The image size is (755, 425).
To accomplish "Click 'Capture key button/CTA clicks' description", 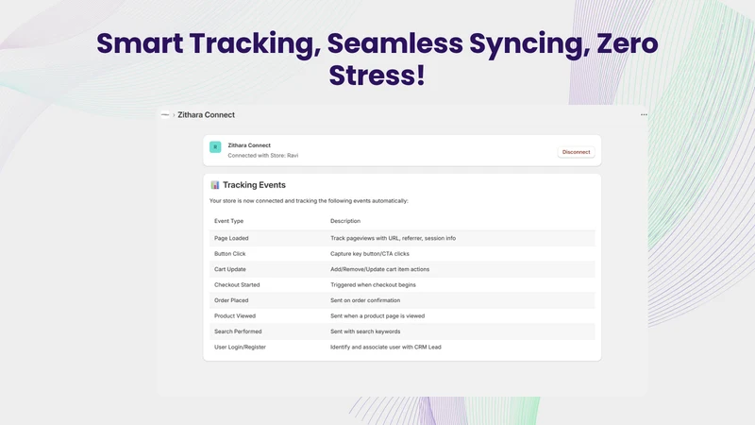I will pyautogui.click(x=370, y=253).
